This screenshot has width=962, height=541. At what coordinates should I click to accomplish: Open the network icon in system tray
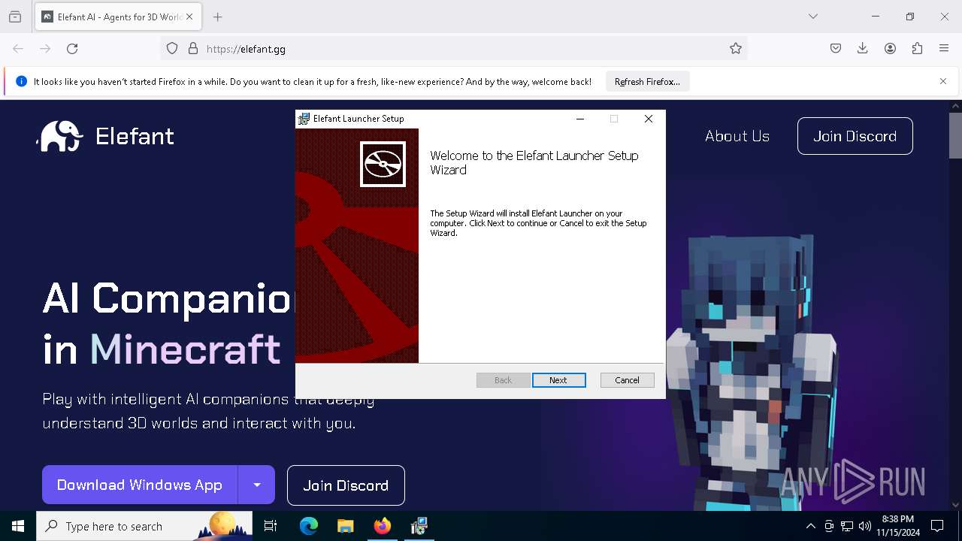847,526
